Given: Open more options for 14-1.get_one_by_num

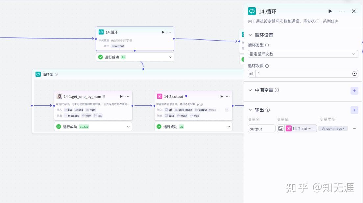Looking at the screenshot, I should coord(127,97).
